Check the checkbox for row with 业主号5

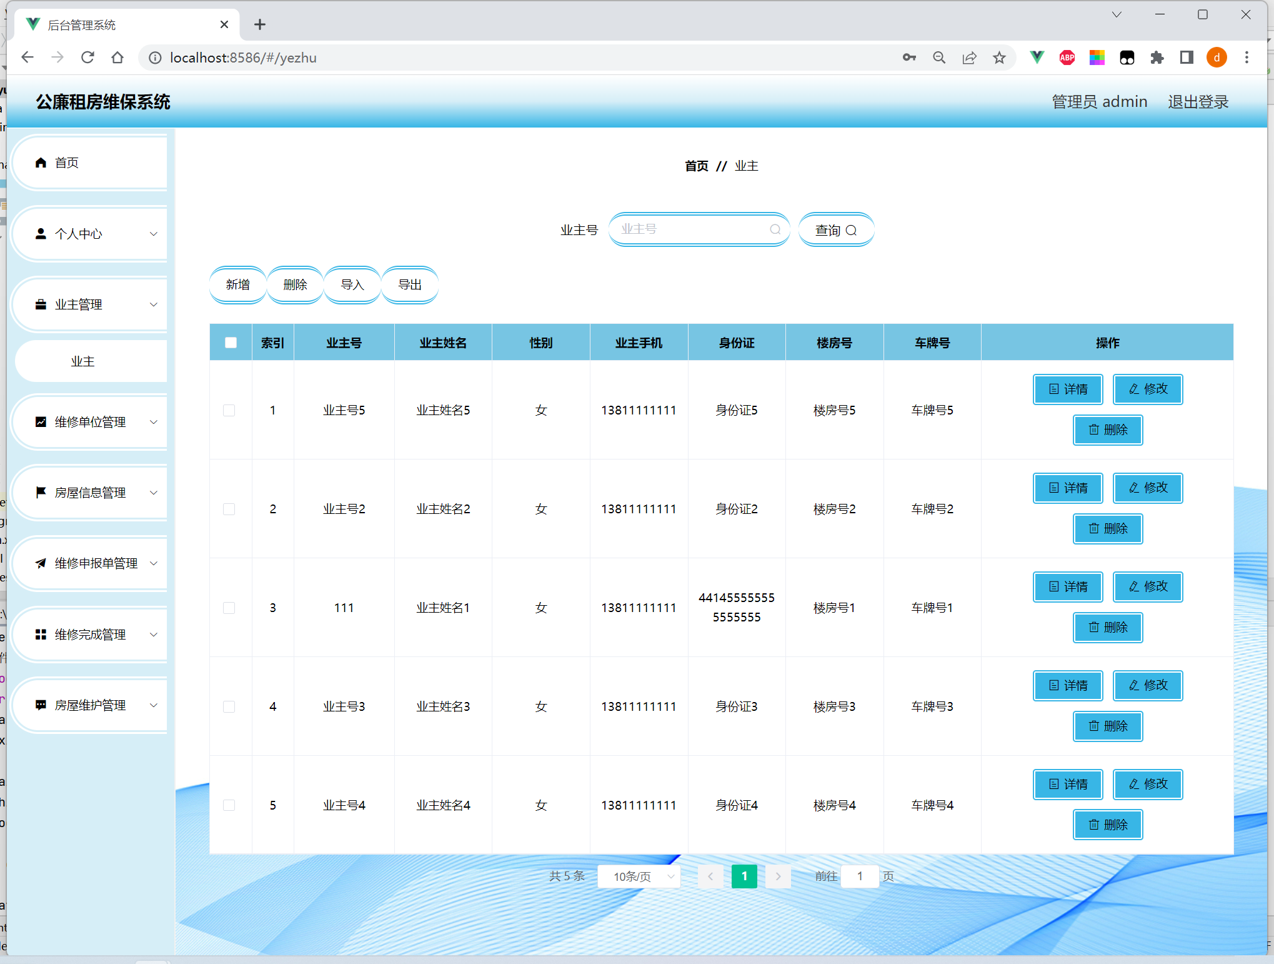229,410
